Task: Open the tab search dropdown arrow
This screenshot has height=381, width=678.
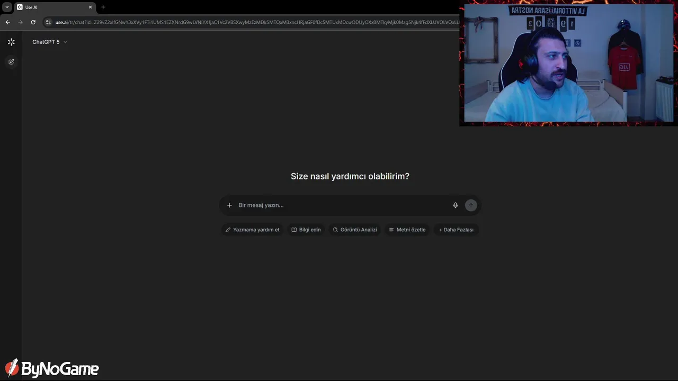Action: tap(7, 7)
